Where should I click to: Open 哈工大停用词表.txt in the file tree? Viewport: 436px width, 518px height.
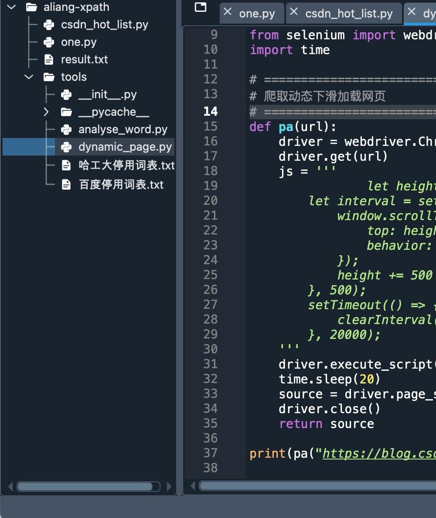click(x=126, y=166)
